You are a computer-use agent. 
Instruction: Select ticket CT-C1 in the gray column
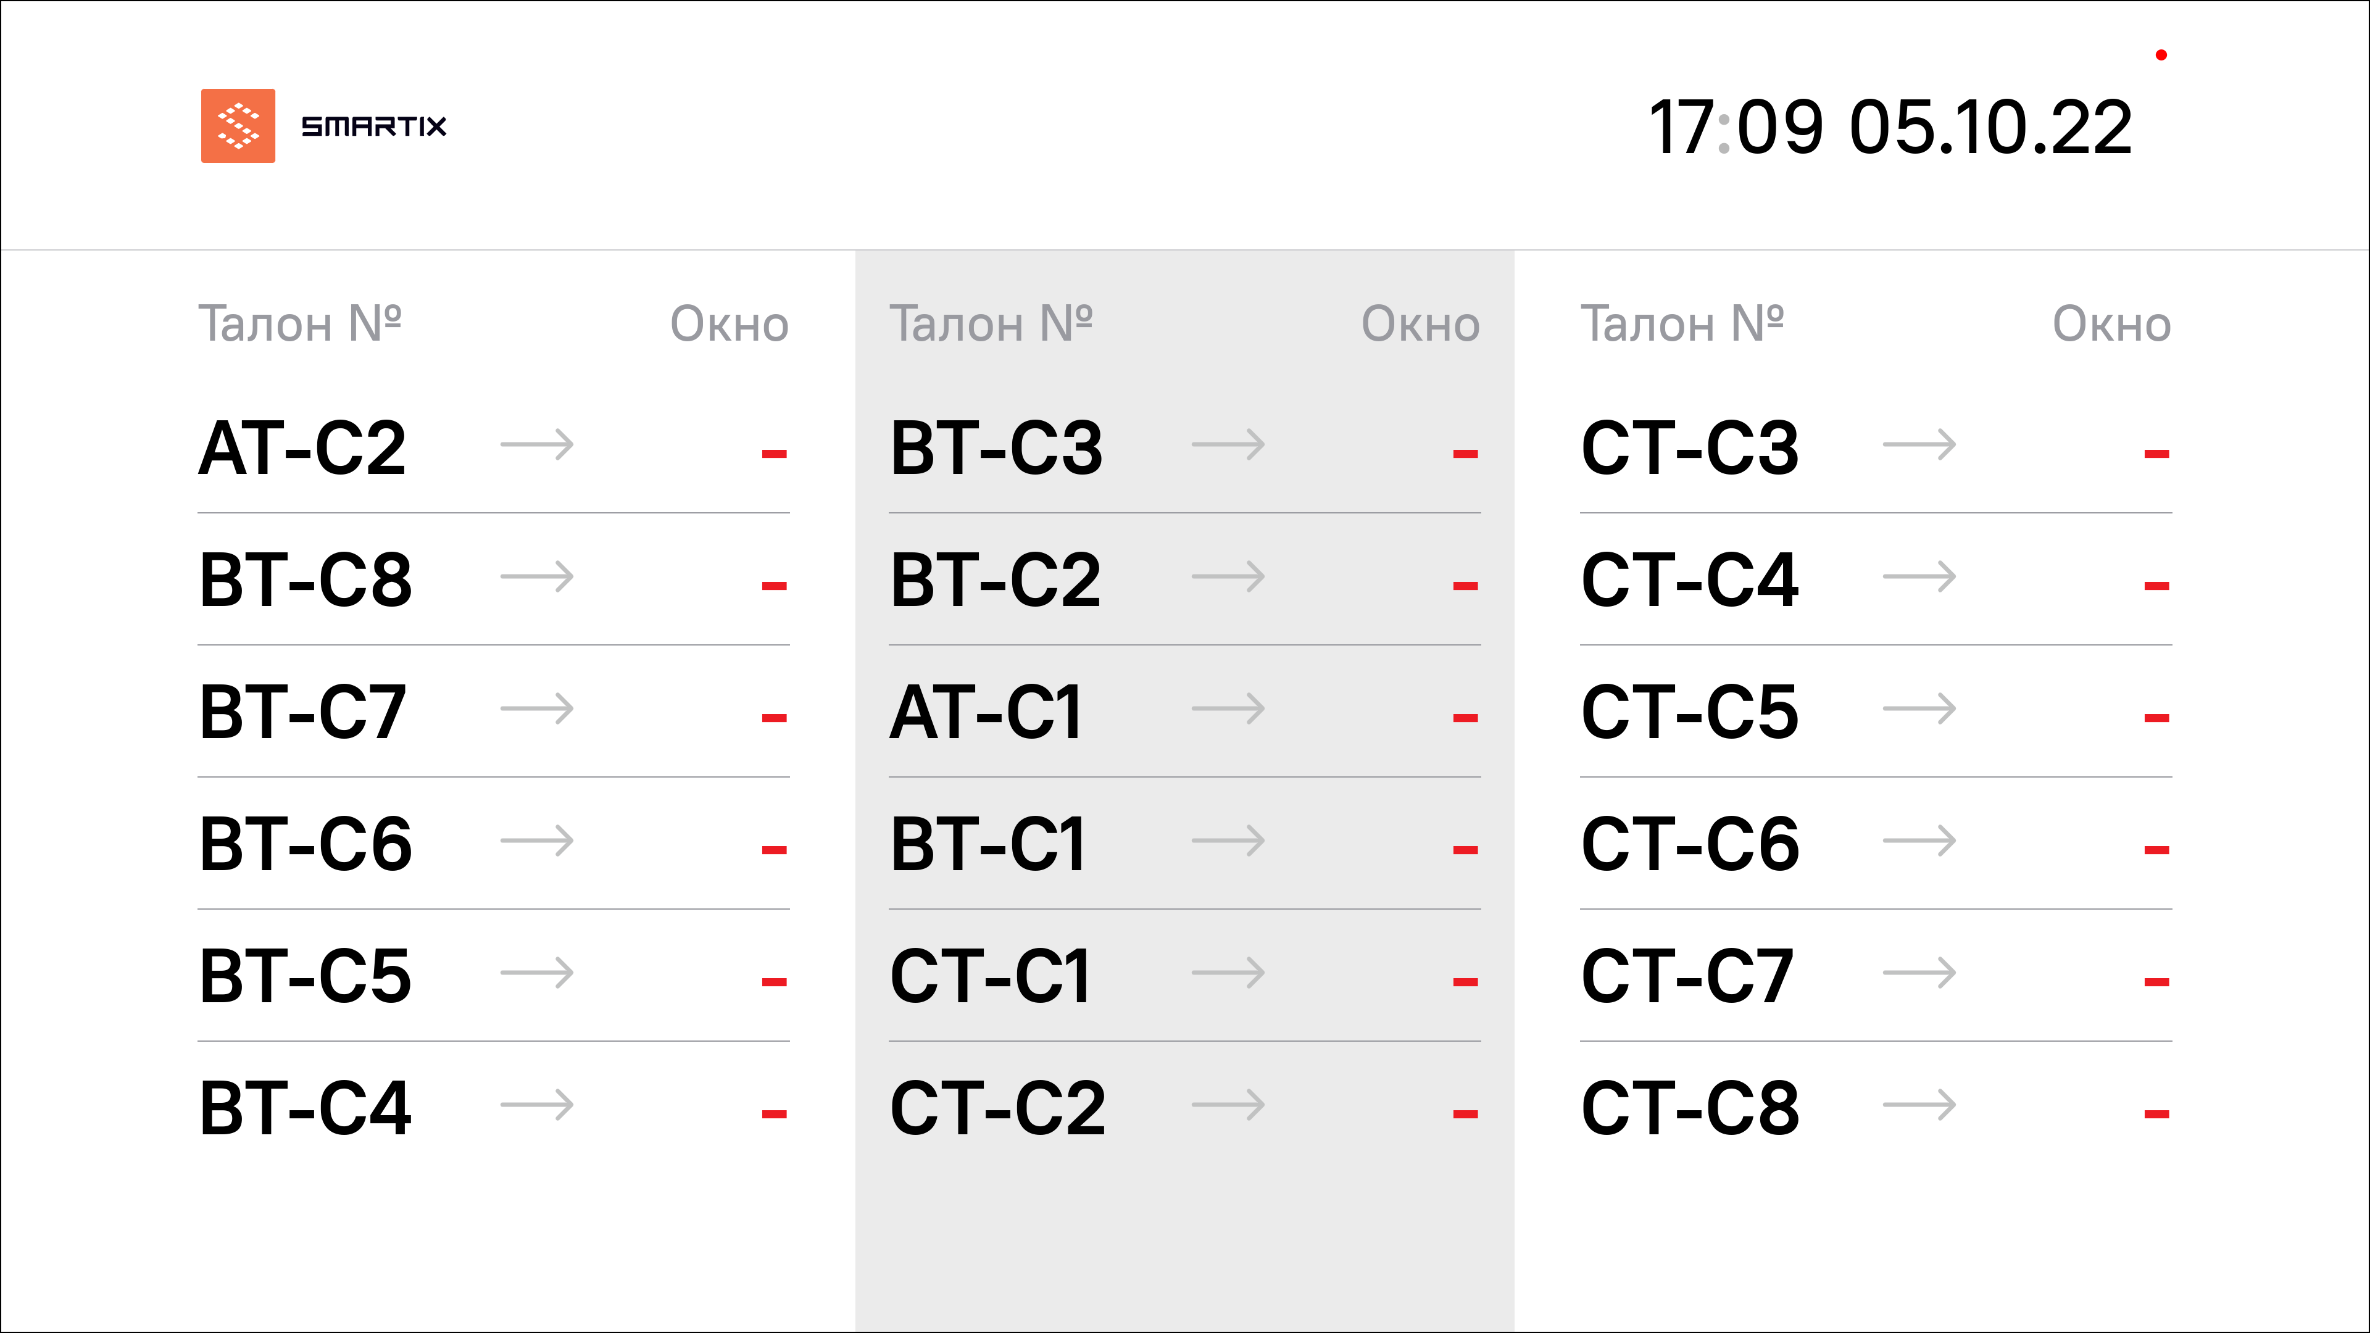click(x=991, y=976)
